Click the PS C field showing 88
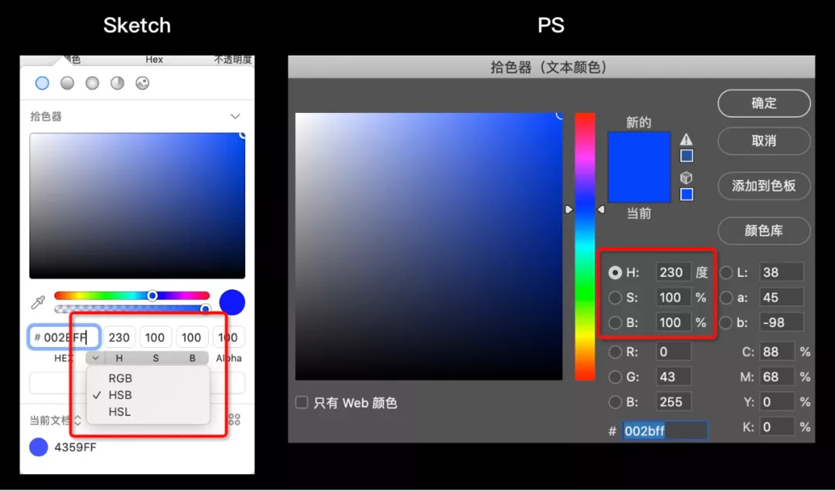This screenshot has height=491, width=835. (778, 352)
